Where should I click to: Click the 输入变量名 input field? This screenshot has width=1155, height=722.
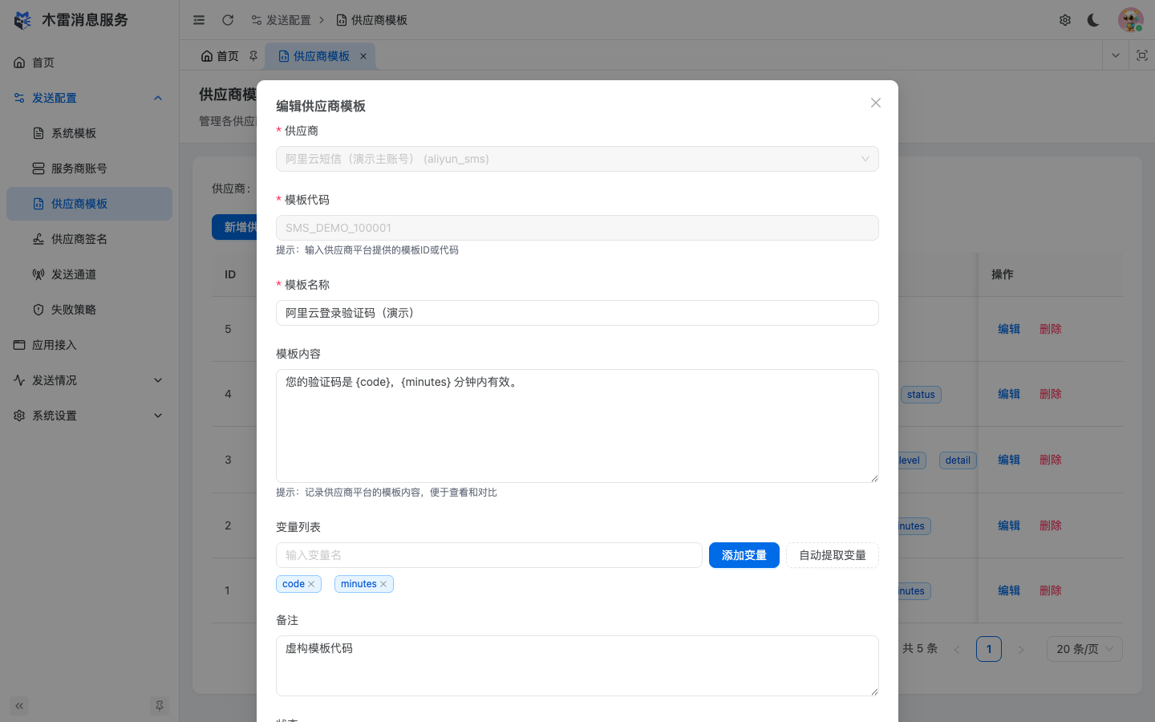tap(489, 555)
